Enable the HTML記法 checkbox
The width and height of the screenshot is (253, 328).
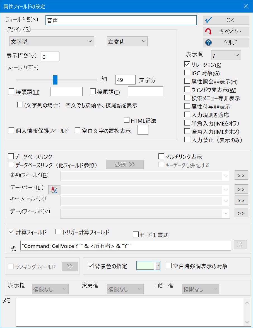click(127, 120)
